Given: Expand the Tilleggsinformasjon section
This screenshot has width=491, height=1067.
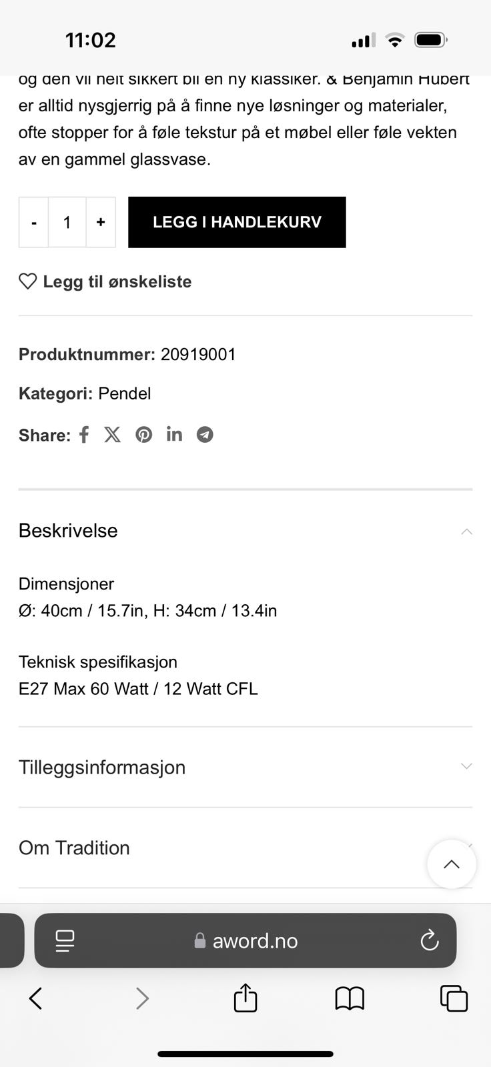Looking at the screenshot, I should (466, 767).
